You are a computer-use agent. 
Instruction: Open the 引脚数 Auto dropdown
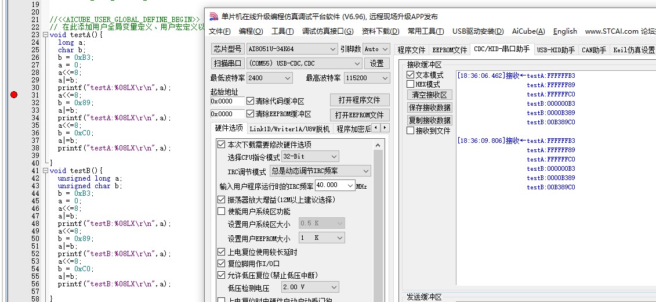tap(376, 49)
